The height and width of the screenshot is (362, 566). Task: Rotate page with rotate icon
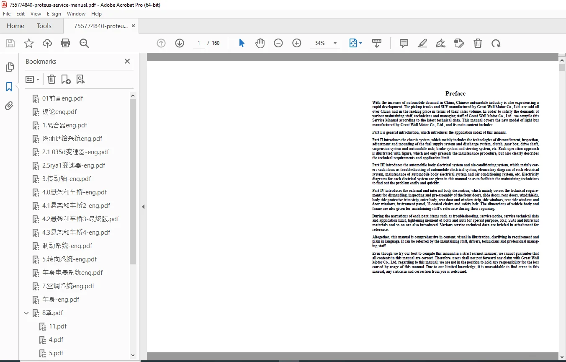[496, 43]
